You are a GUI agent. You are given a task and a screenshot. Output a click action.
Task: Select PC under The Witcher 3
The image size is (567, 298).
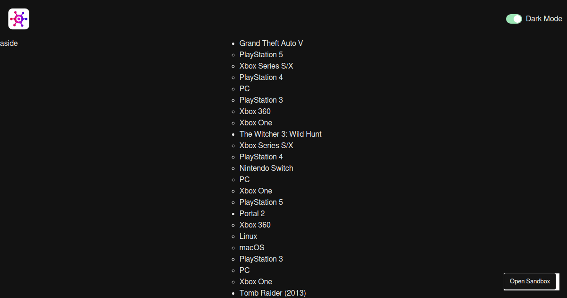pos(244,179)
